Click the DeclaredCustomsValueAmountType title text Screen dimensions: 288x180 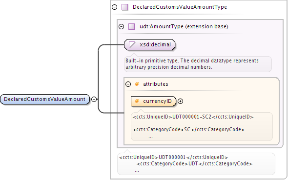[180, 7]
